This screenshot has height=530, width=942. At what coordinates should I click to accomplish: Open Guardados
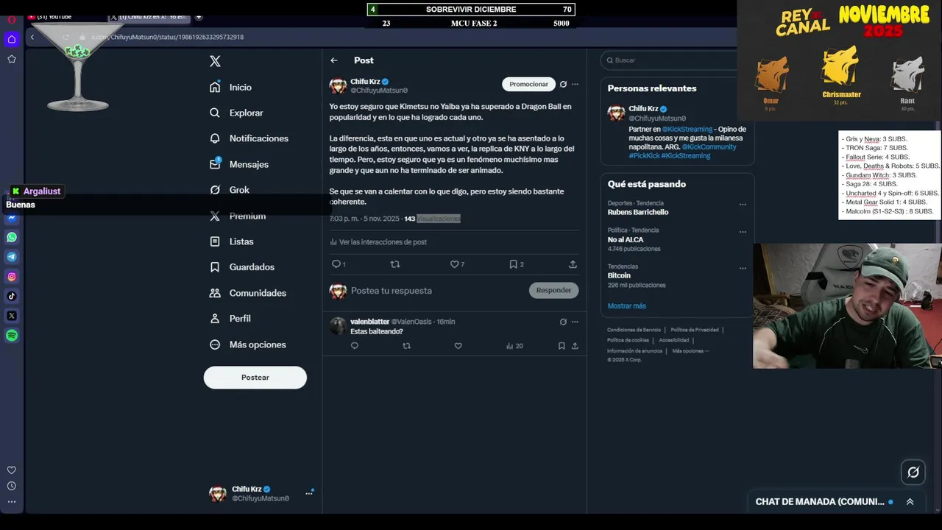pyautogui.click(x=242, y=267)
